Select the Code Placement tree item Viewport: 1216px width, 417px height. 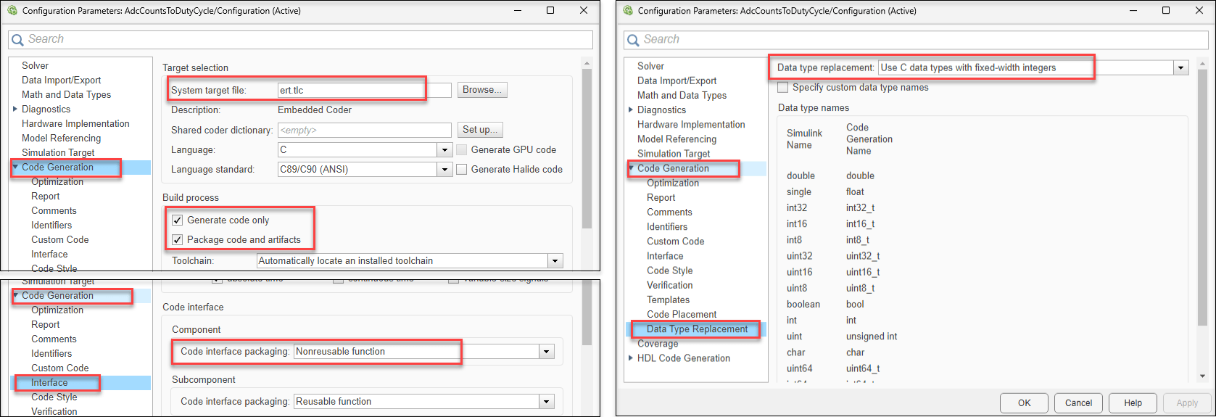tap(682, 315)
